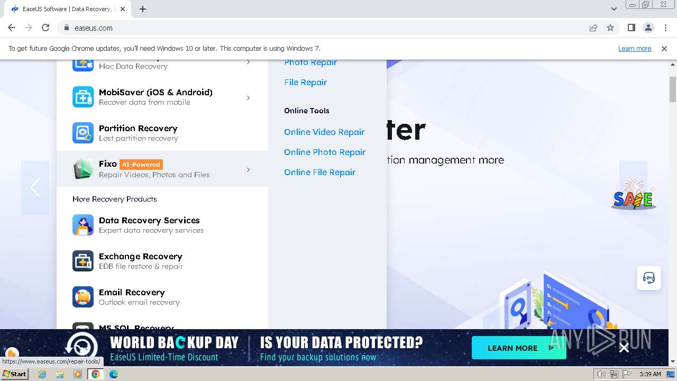Close the World Backup Day banner
The height and width of the screenshot is (381, 677).
[x=624, y=348]
